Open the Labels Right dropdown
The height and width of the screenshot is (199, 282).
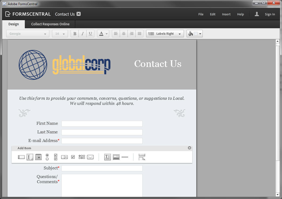click(x=165, y=34)
